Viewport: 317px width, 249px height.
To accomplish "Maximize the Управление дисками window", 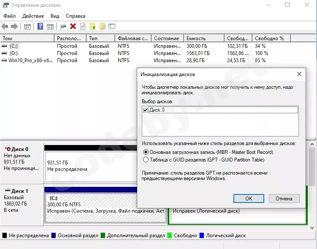I will pos(287,5).
